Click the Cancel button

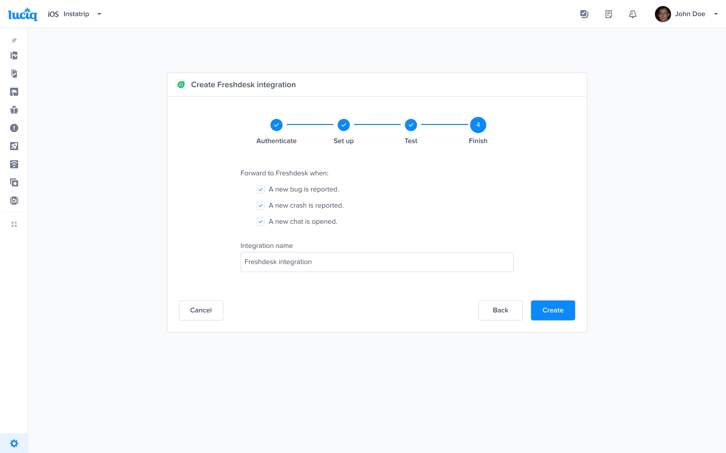[x=201, y=310]
